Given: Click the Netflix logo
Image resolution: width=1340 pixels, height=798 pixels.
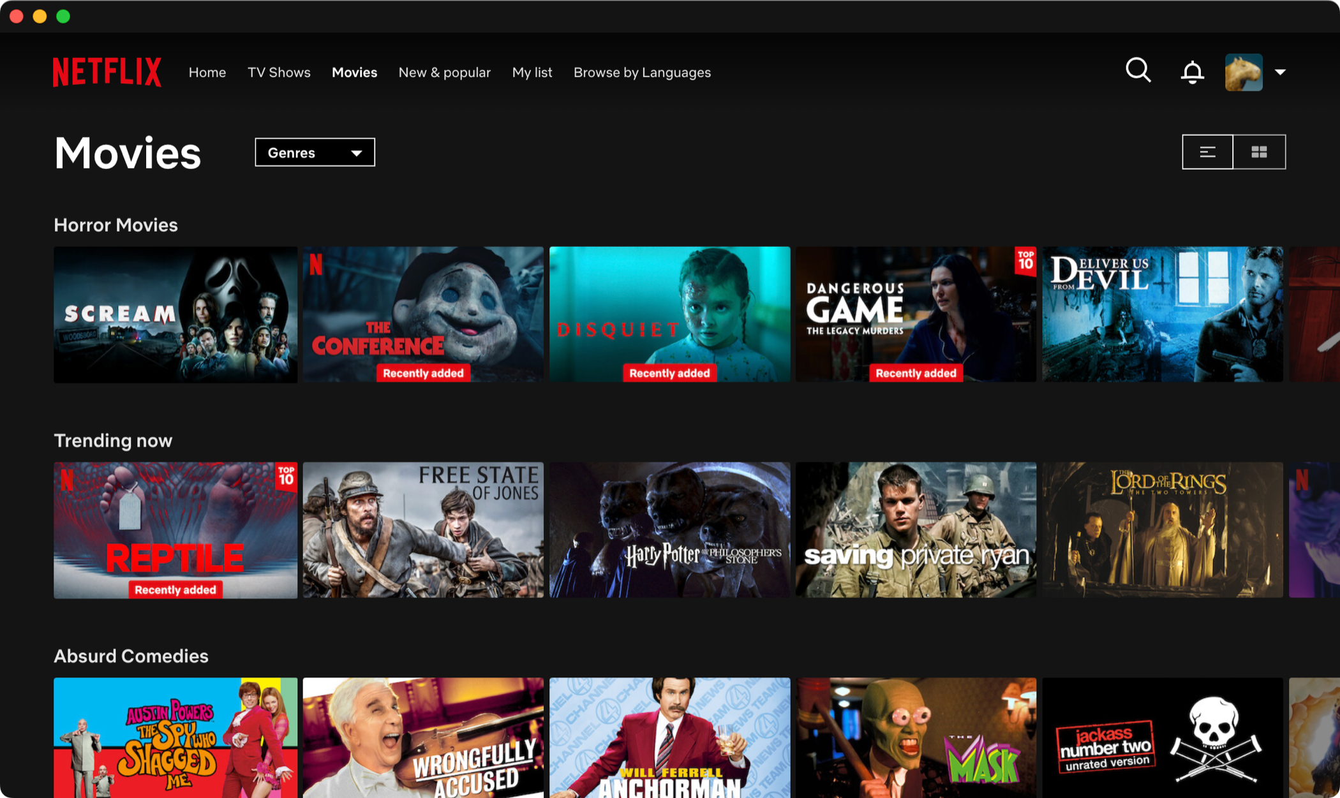Looking at the screenshot, I should tap(106, 71).
